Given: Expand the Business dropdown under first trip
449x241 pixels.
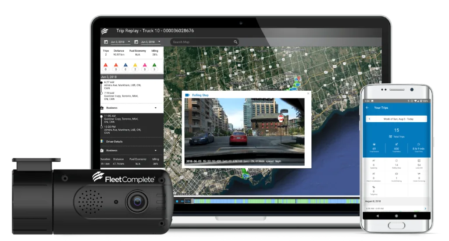Looking at the screenshot, I should tap(156, 108).
